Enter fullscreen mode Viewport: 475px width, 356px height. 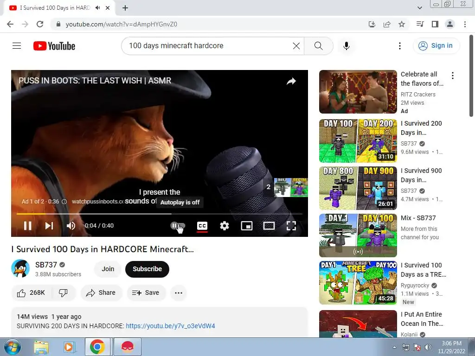(x=291, y=226)
